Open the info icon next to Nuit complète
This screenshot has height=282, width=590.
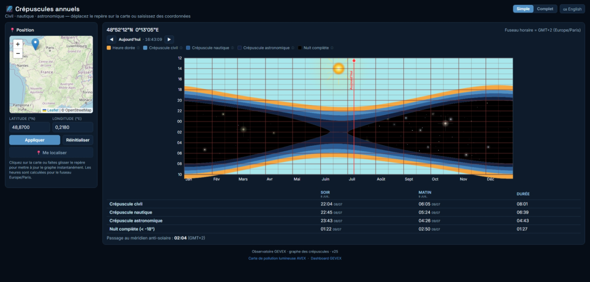pos(332,48)
